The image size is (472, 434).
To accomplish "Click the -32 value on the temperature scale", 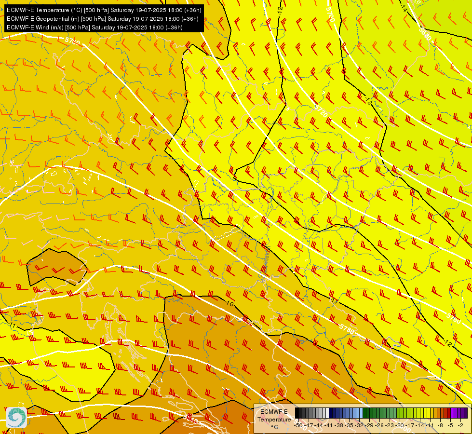I will pos(360,425).
